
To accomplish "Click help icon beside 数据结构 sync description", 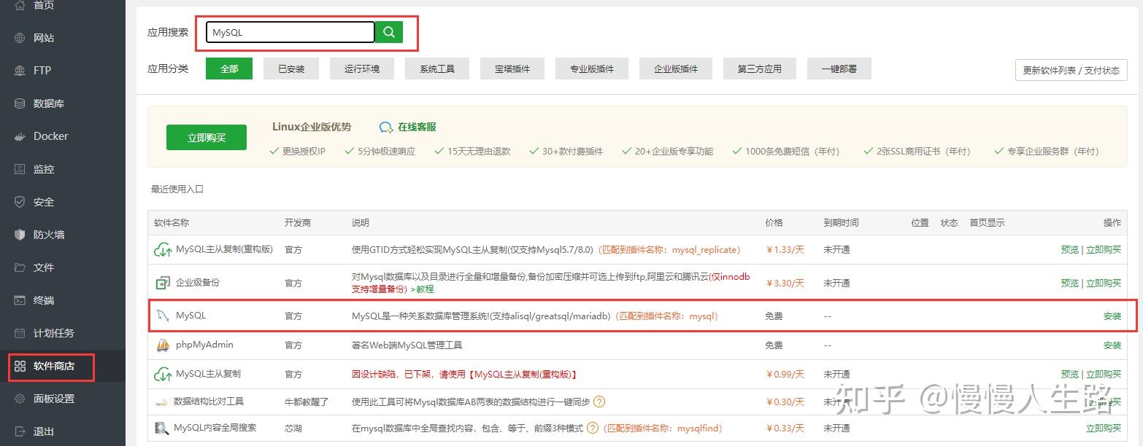I will click(599, 402).
